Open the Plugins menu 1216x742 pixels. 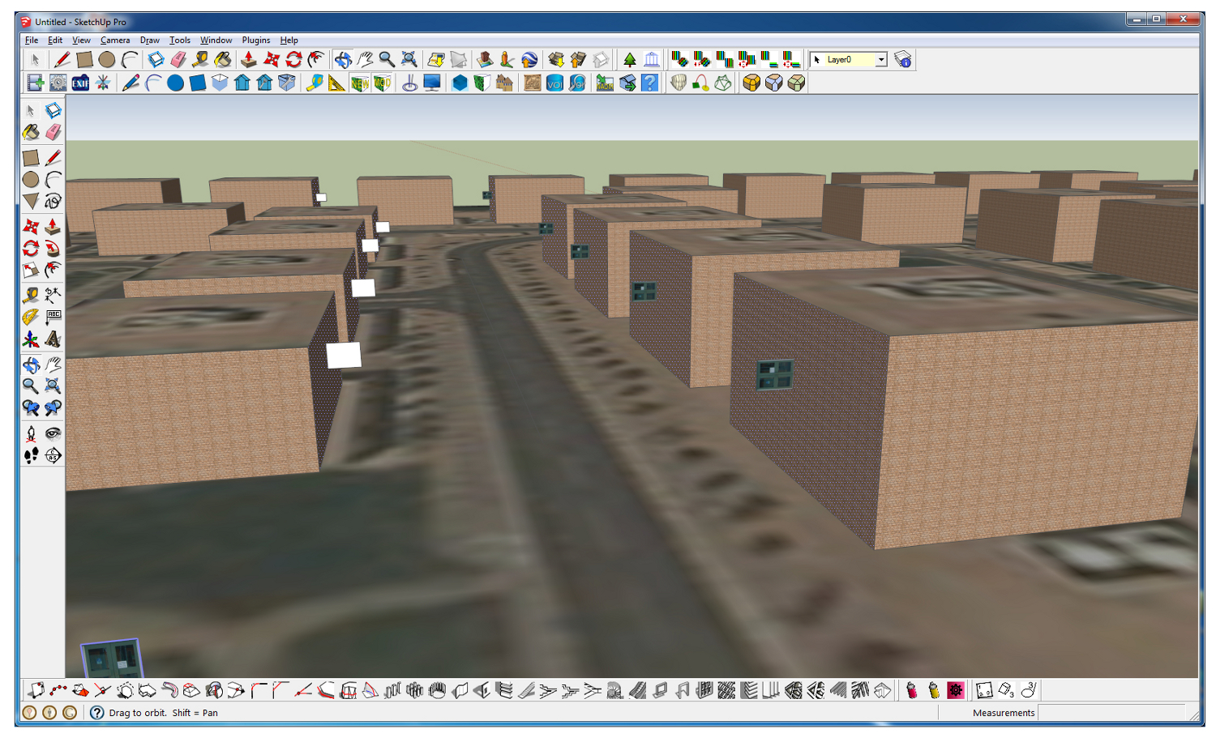[x=256, y=40]
